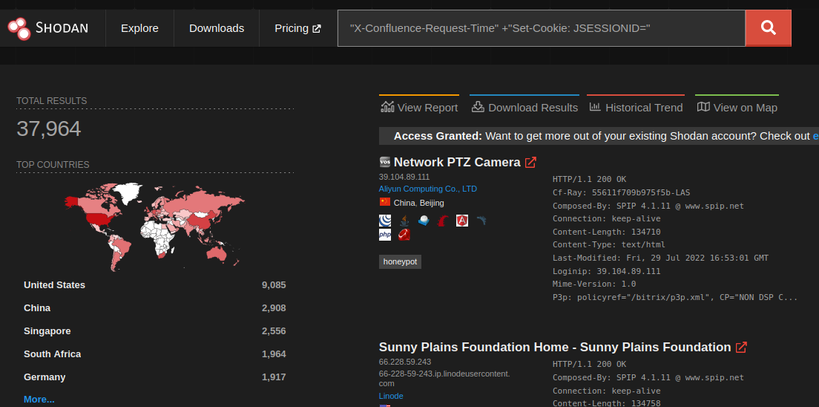Click the PHP technology icon
Viewport: 819px width, 407px height.
tap(385, 235)
